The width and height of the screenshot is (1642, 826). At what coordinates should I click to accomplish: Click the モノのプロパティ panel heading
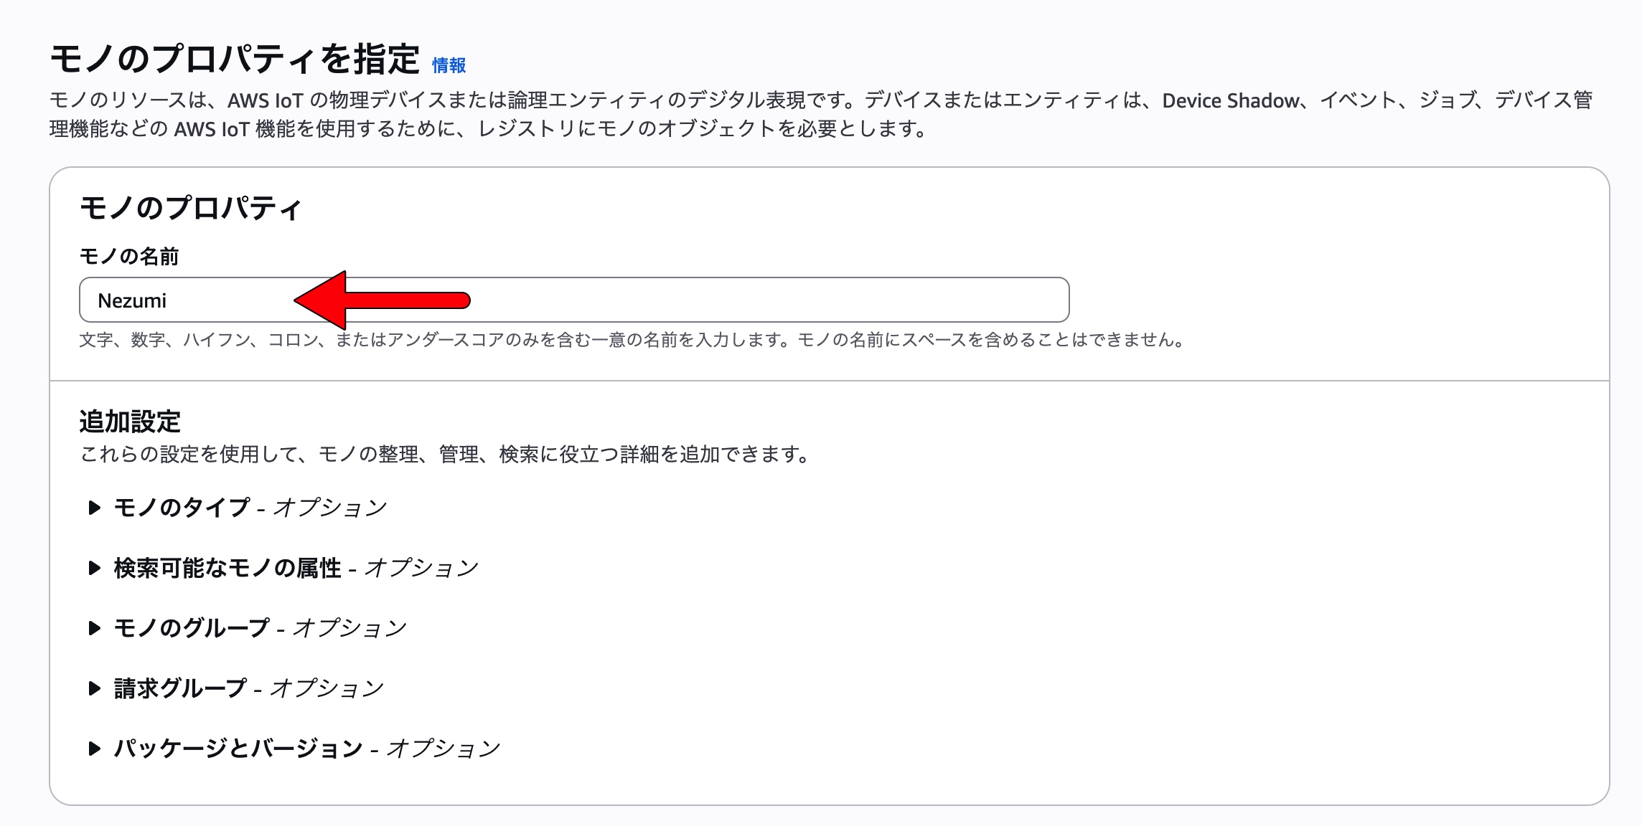point(190,209)
